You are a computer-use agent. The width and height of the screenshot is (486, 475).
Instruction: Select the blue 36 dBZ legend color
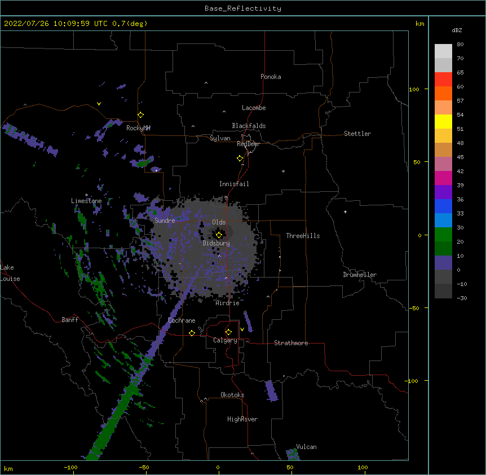(x=443, y=206)
